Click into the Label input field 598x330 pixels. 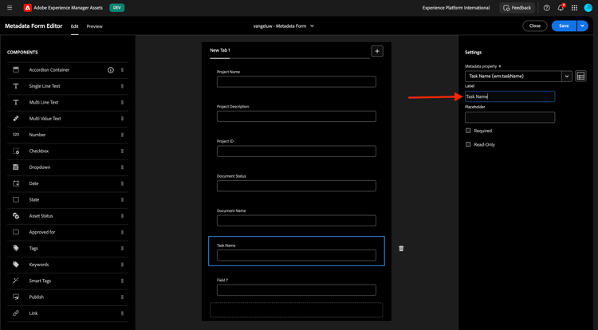click(510, 96)
